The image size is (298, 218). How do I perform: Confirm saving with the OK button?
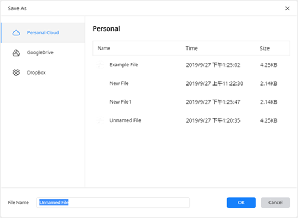(x=241, y=203)
